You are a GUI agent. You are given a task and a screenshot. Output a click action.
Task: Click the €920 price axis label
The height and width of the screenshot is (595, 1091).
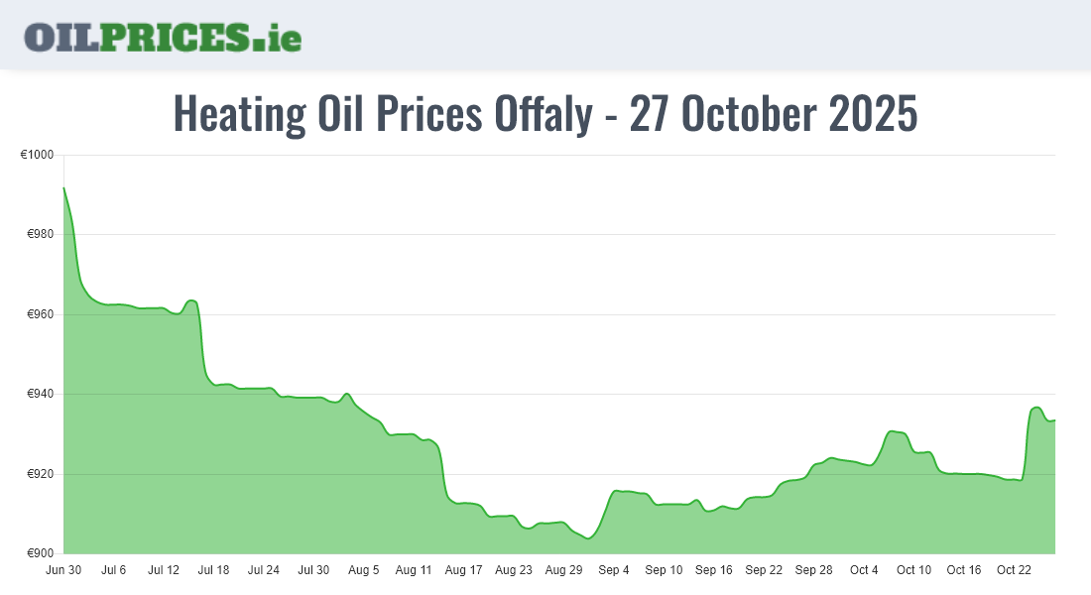point(40,474)
